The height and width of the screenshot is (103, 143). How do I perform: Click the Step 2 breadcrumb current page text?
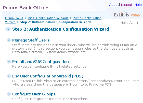55,22
